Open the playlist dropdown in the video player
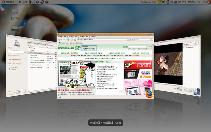 pyautogui.click(x=190, y=44)
